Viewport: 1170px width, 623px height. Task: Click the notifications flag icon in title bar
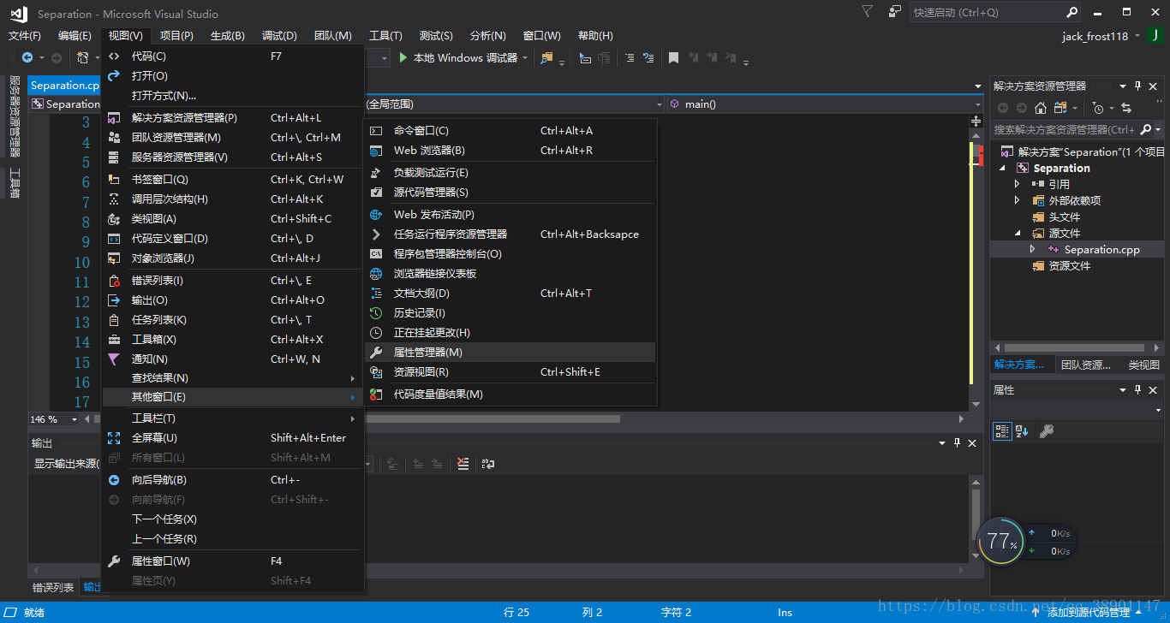click(x=868, y=12)
